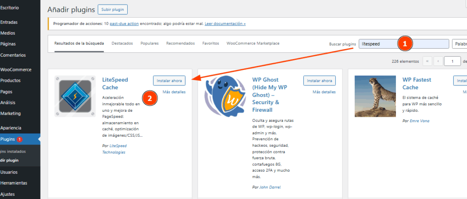The height and width of the screenshot is (199, 467).
Task: Open Más detalles for WP Ghost
Action: pyautogui.click(x=324, y=92)
